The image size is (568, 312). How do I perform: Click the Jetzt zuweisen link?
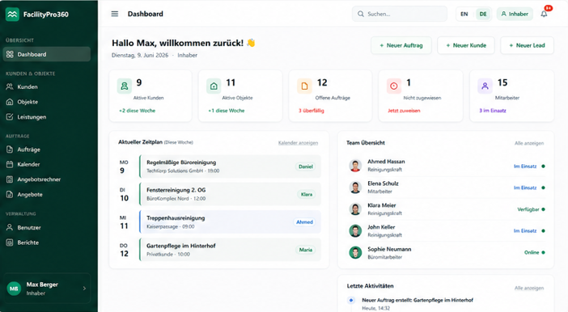[x=404, y=111]
